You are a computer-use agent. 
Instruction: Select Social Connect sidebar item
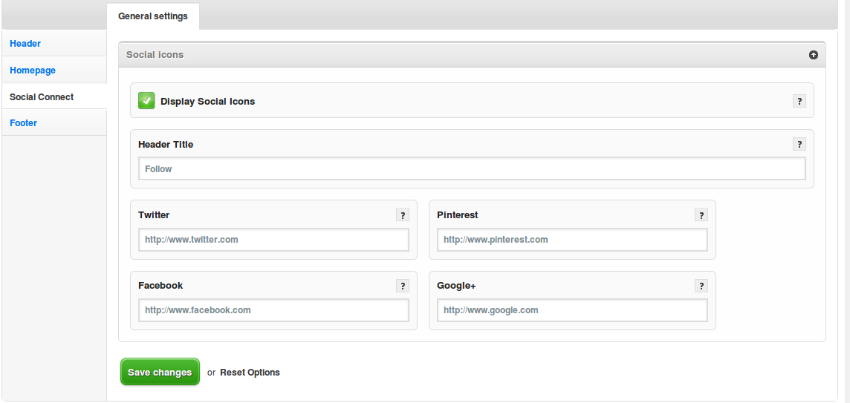(x=42, y=97)
